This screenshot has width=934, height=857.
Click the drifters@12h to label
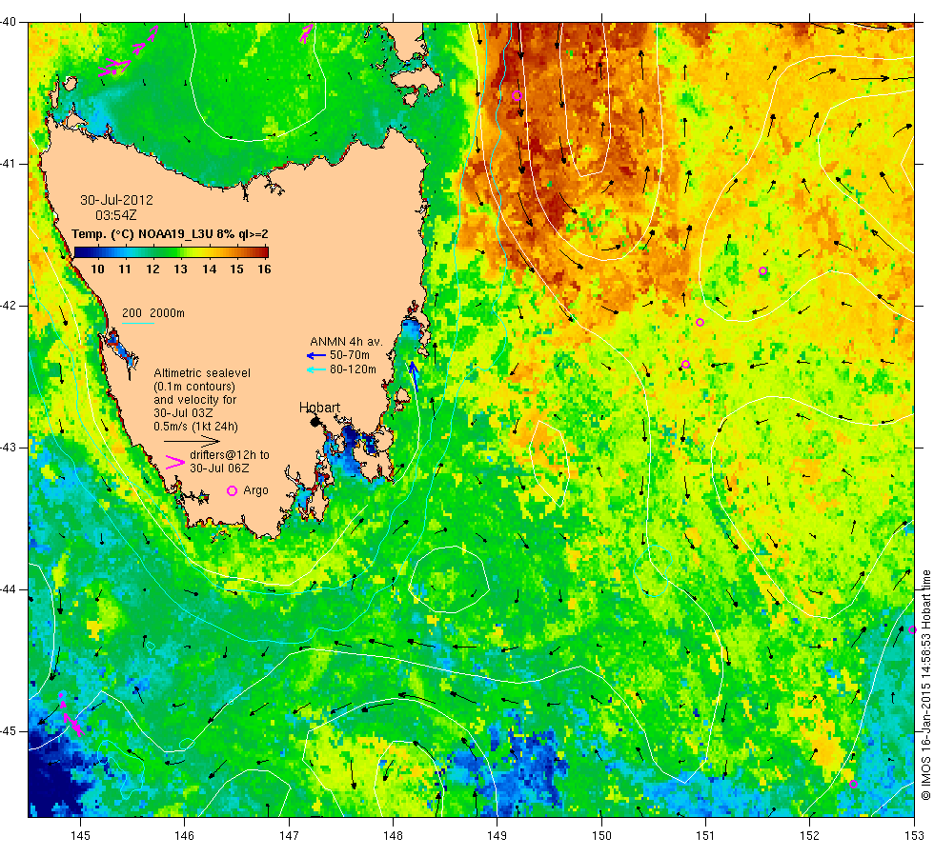click(230, 455)
